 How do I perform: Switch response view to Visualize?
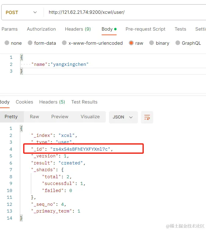90,117
